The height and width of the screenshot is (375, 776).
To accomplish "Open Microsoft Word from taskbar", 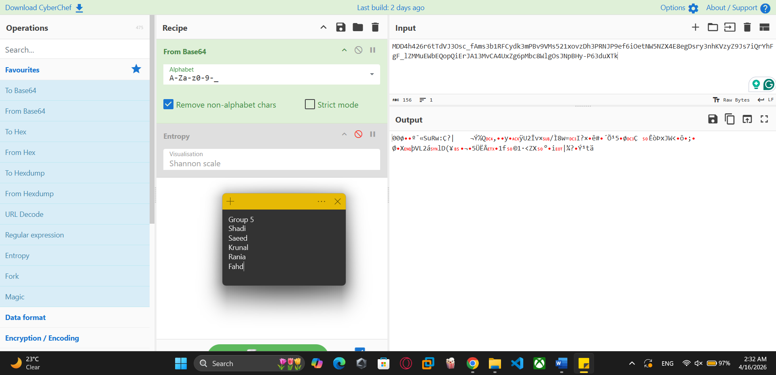I will click(562, 364).
